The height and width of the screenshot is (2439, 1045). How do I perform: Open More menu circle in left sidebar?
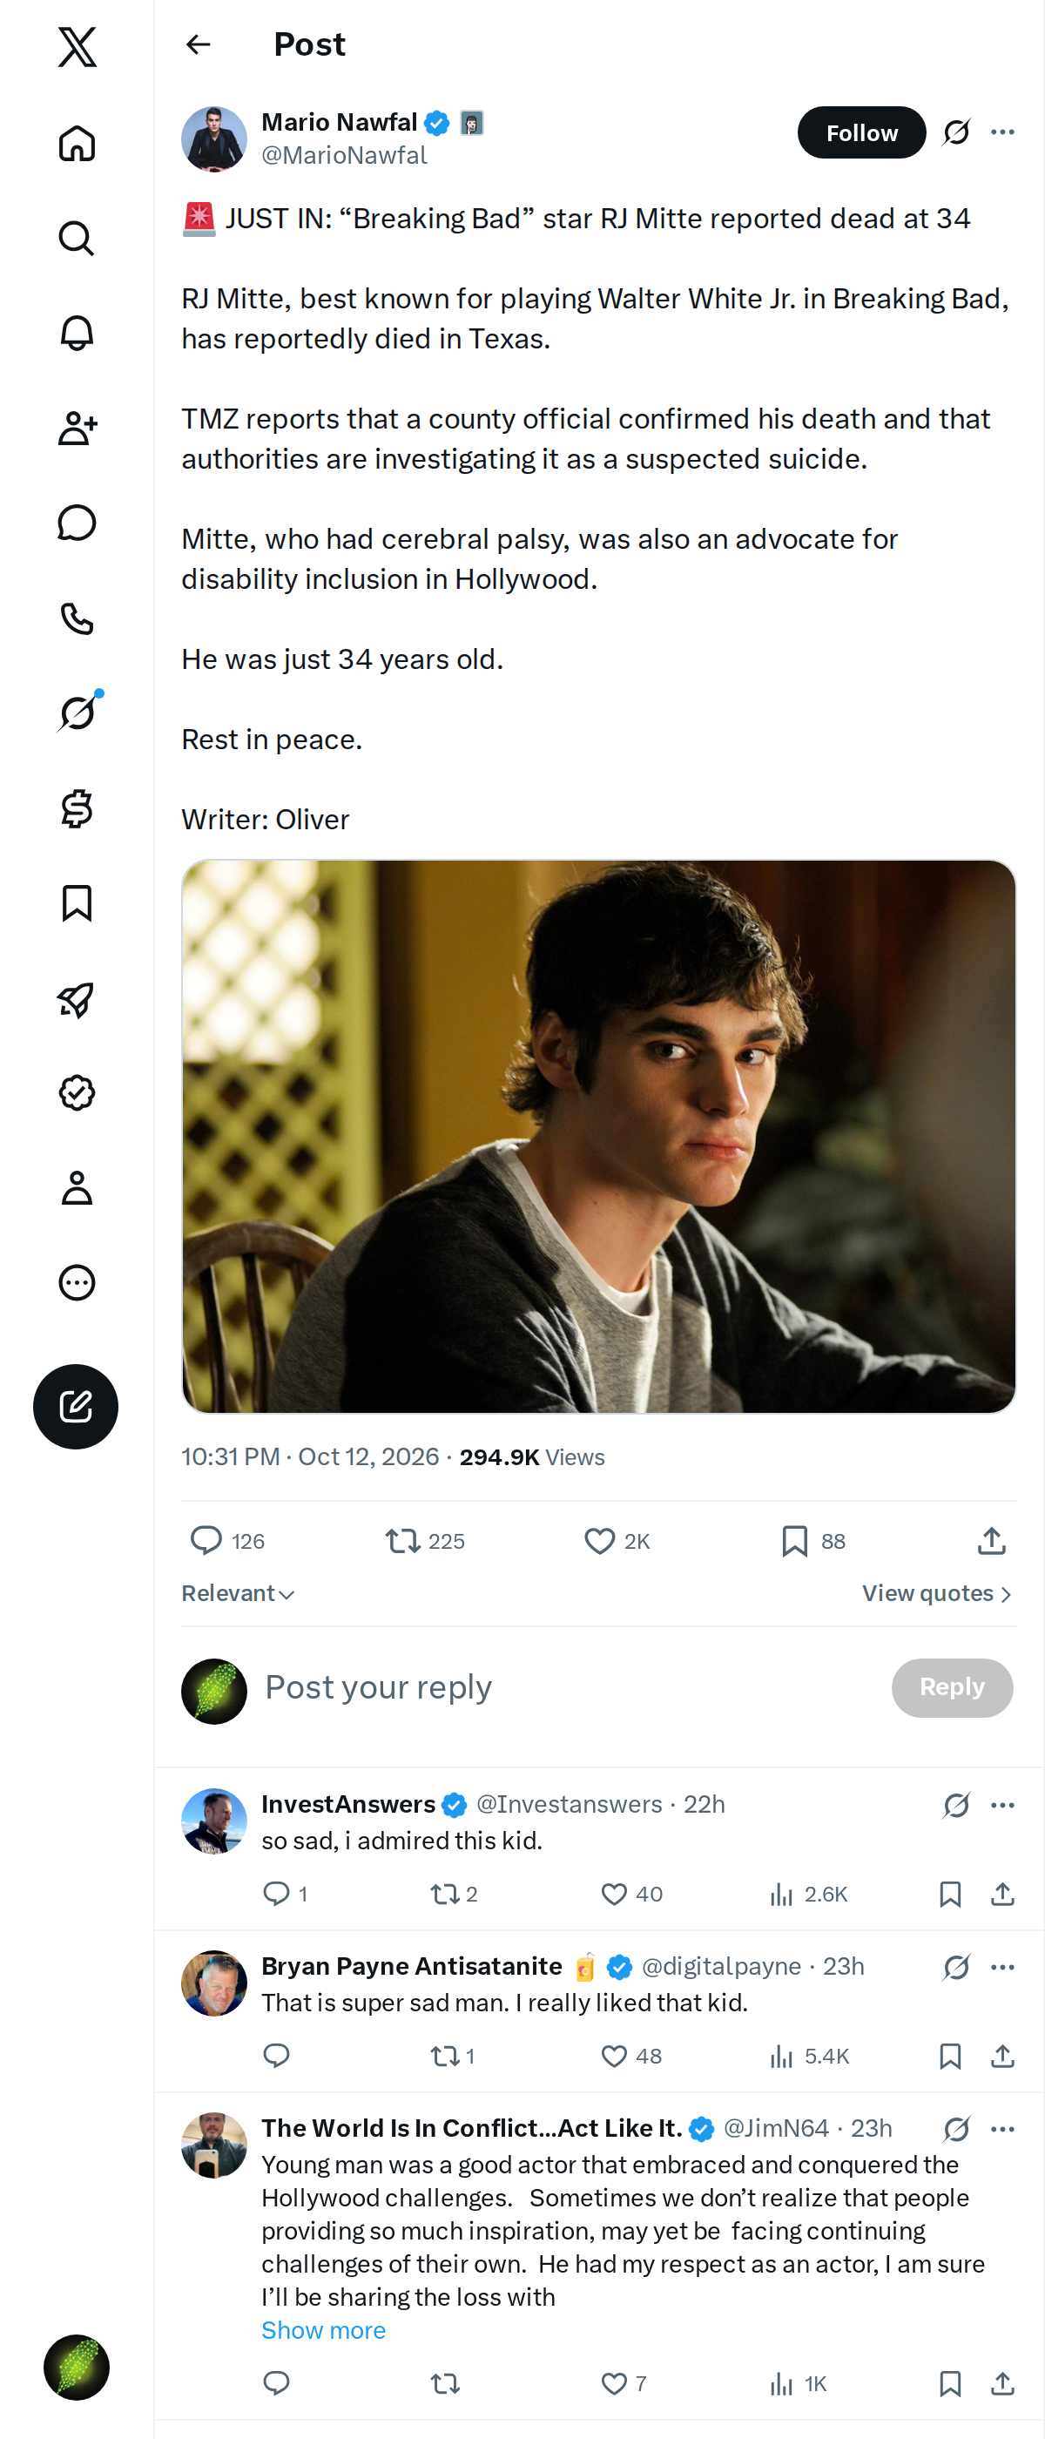pos(77,1282)
